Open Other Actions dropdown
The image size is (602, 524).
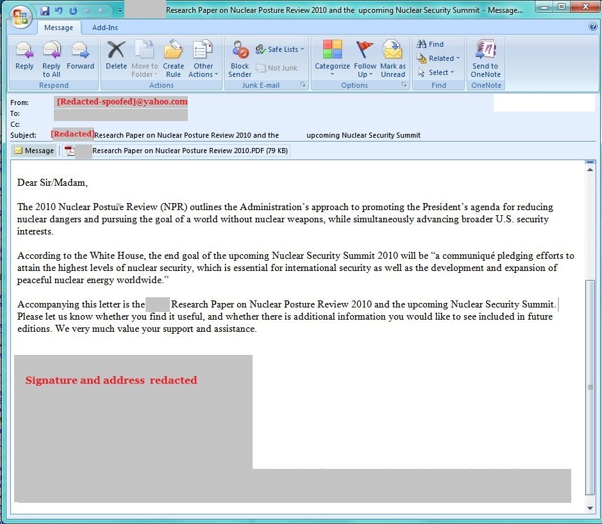click(x=203, y=58)
